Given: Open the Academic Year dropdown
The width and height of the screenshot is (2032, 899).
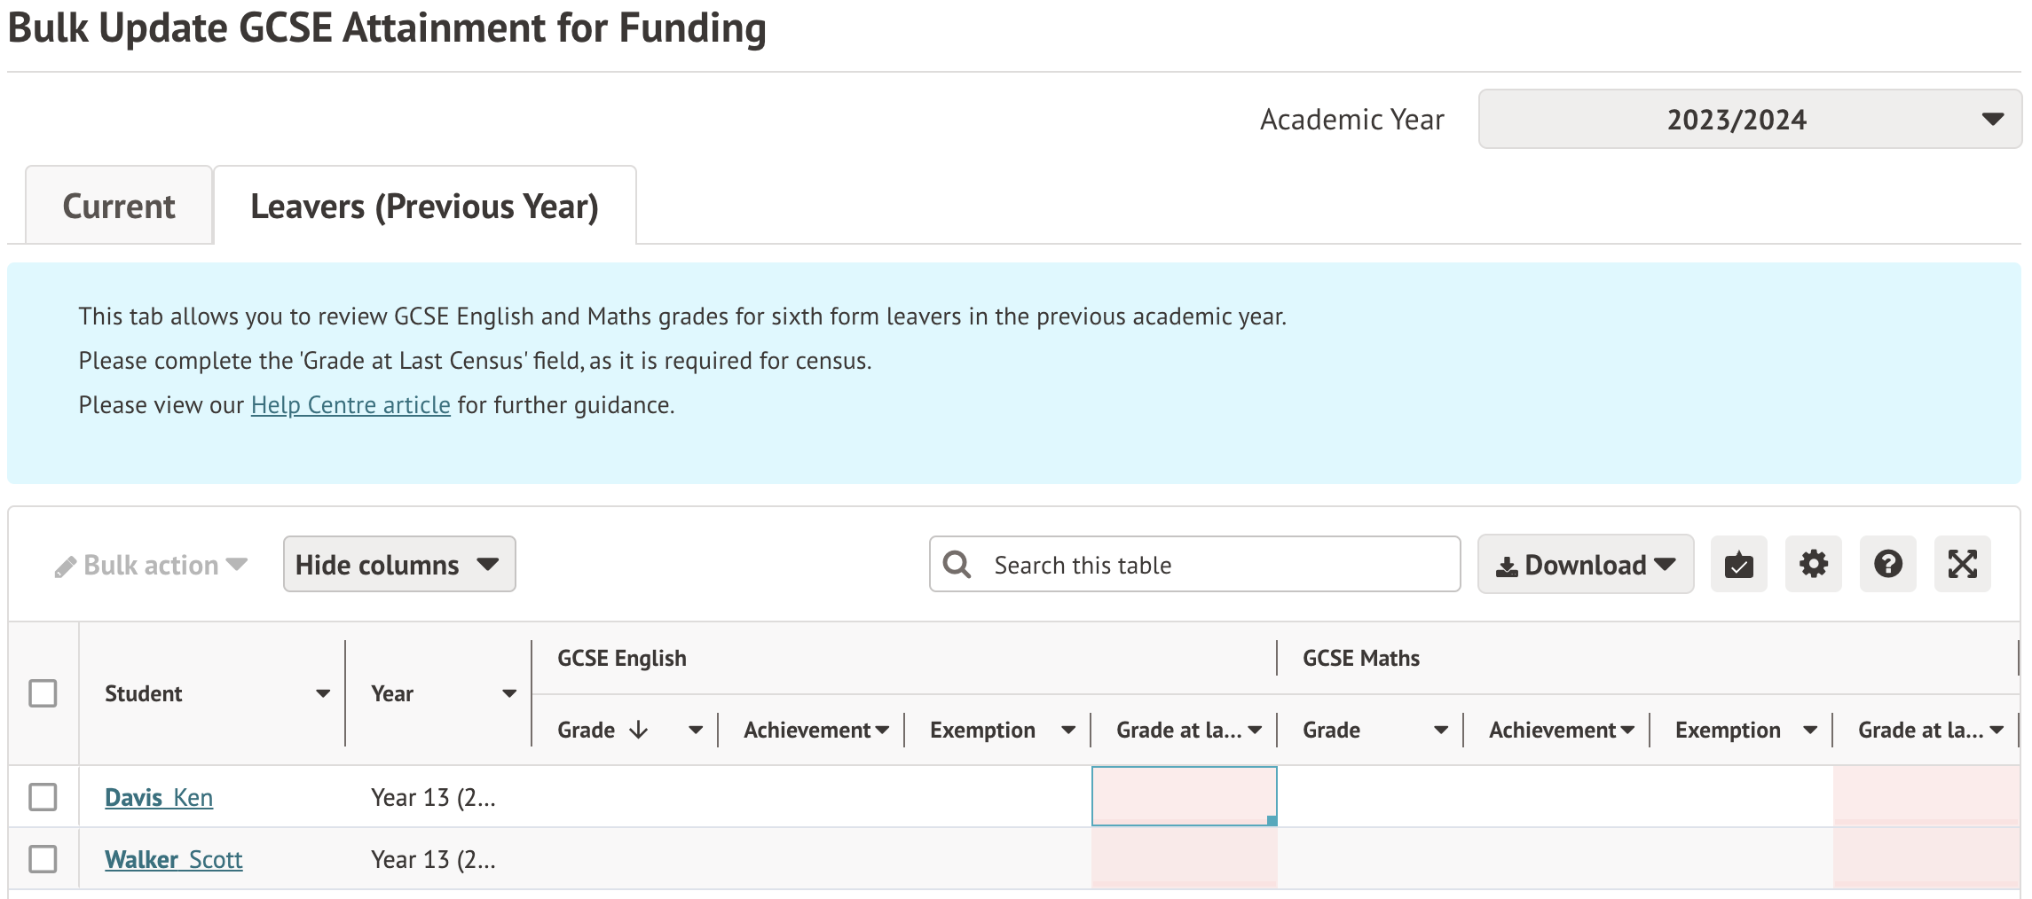Looking at the screenshot, I should tap(1749, 119).
